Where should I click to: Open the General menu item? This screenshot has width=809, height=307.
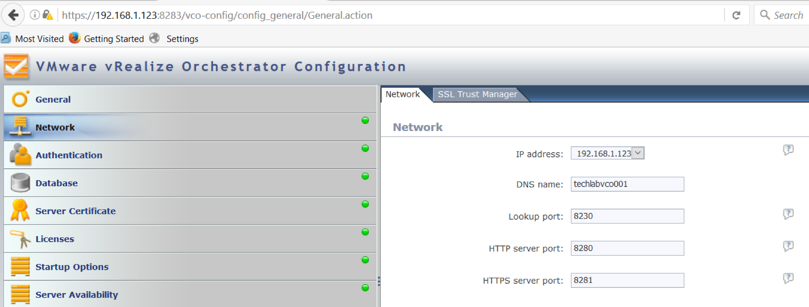[190, 99]
